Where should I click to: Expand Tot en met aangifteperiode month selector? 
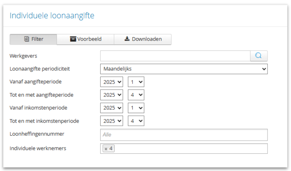point(136,95)
